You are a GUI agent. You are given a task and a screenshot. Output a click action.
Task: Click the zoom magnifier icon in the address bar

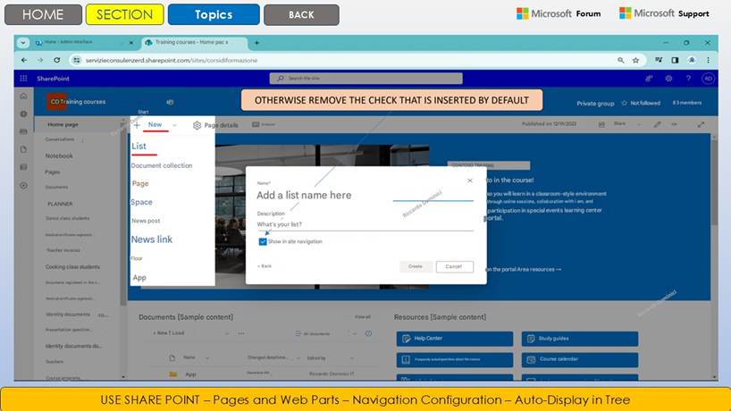click(x=620, y=60)
